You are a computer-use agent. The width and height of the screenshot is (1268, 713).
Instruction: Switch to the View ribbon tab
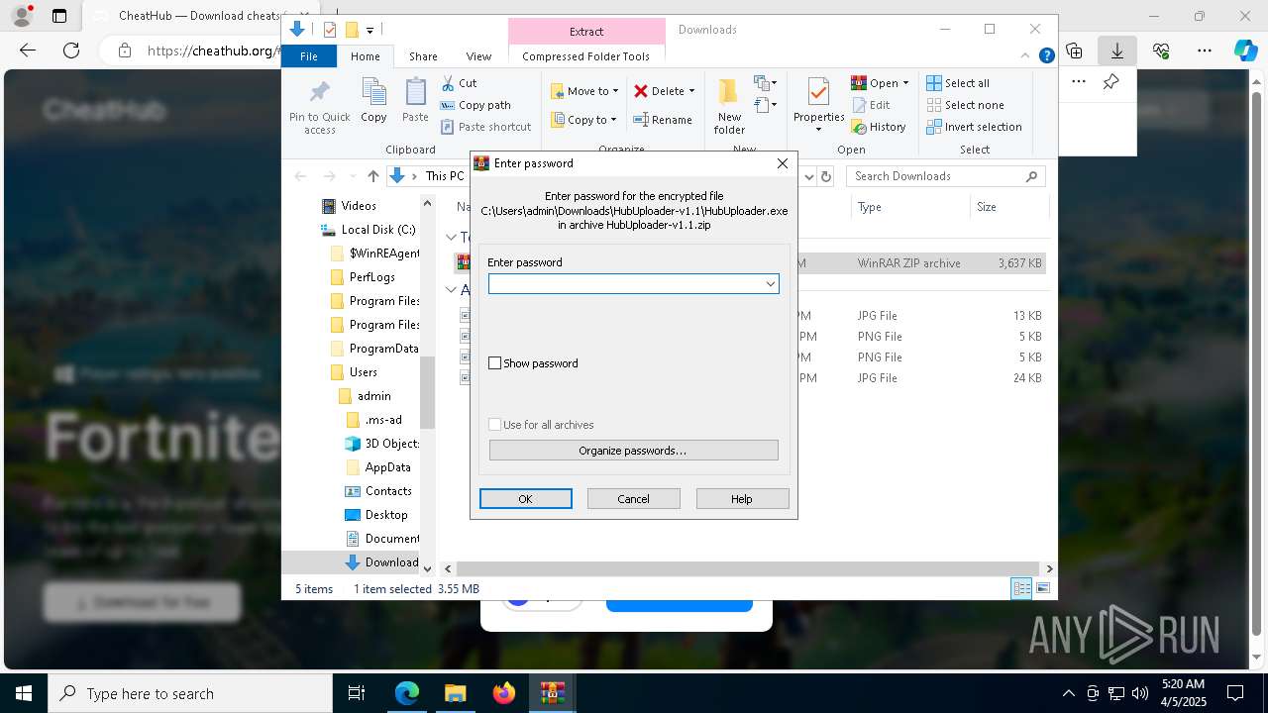[478, 56]
